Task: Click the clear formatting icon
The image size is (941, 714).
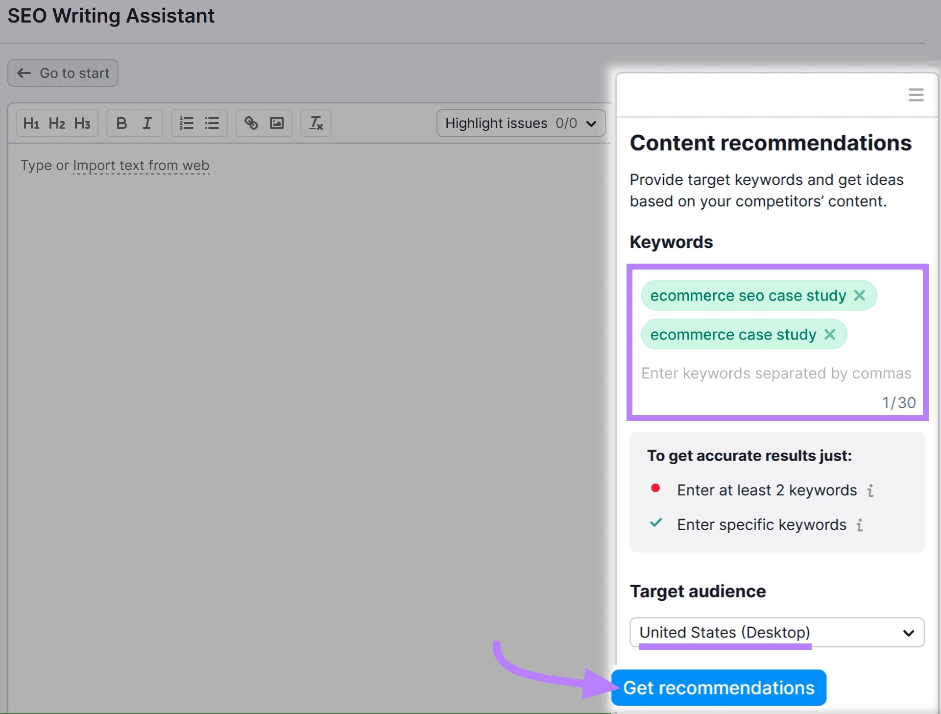Action: [x=315, y=122]
